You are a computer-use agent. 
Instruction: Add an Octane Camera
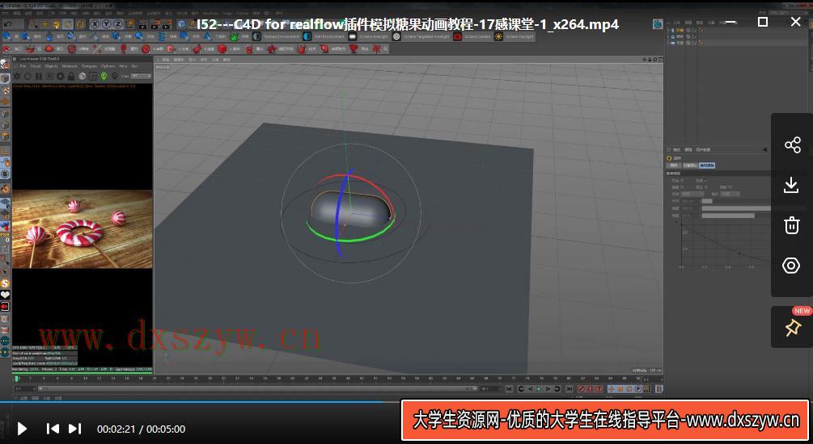coord(472,37)
